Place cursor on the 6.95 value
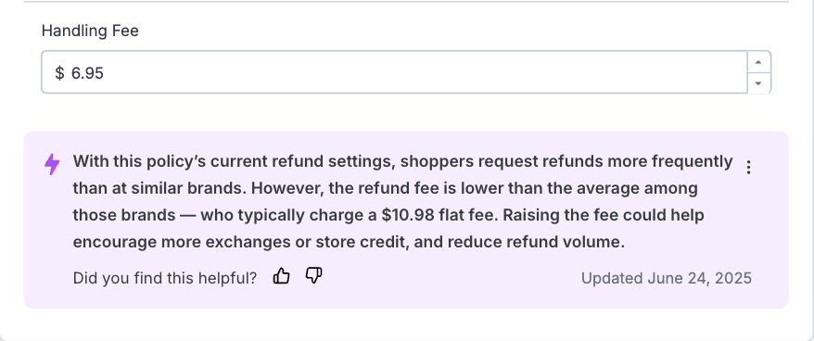The width and height of the screenshot is (814, 341). (x=87, y=73)
